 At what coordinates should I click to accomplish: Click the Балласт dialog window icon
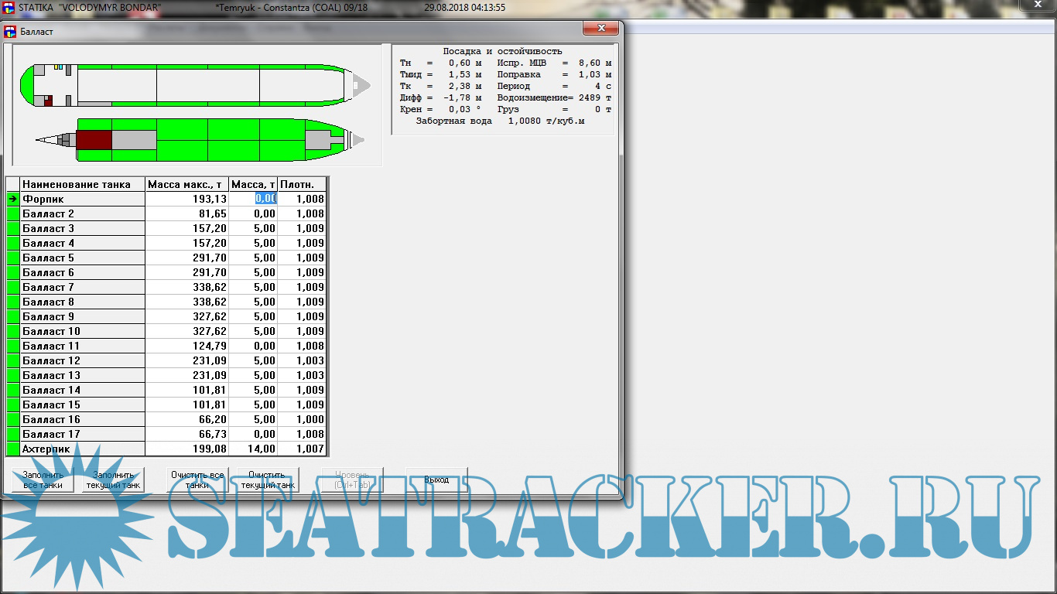point(11,32)
